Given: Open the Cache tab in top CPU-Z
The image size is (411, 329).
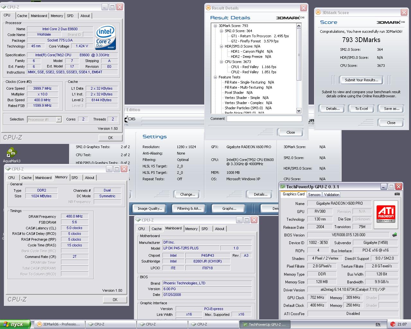Looking at the screenshot, I should [x=22, y=16].
